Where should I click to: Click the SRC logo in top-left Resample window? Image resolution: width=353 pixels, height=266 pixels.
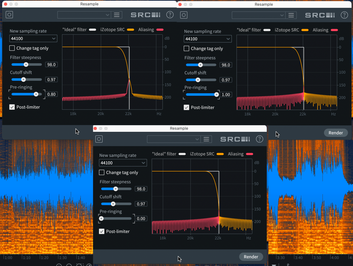(x=145, y=15)
